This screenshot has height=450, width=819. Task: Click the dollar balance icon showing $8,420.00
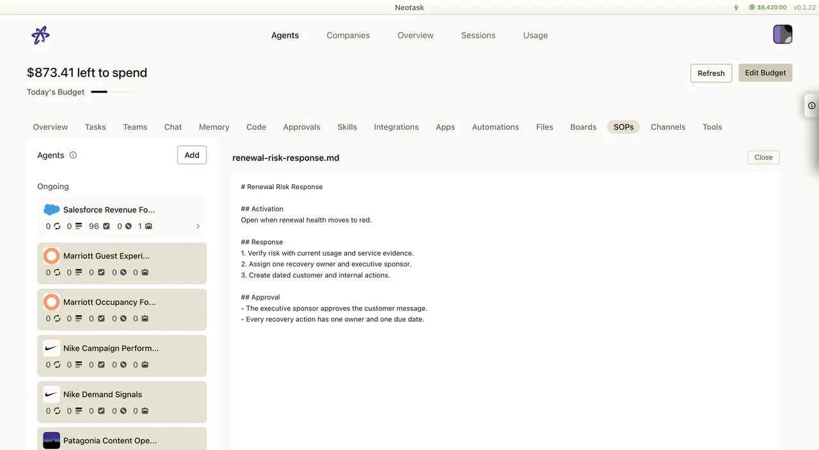[752, 8]
